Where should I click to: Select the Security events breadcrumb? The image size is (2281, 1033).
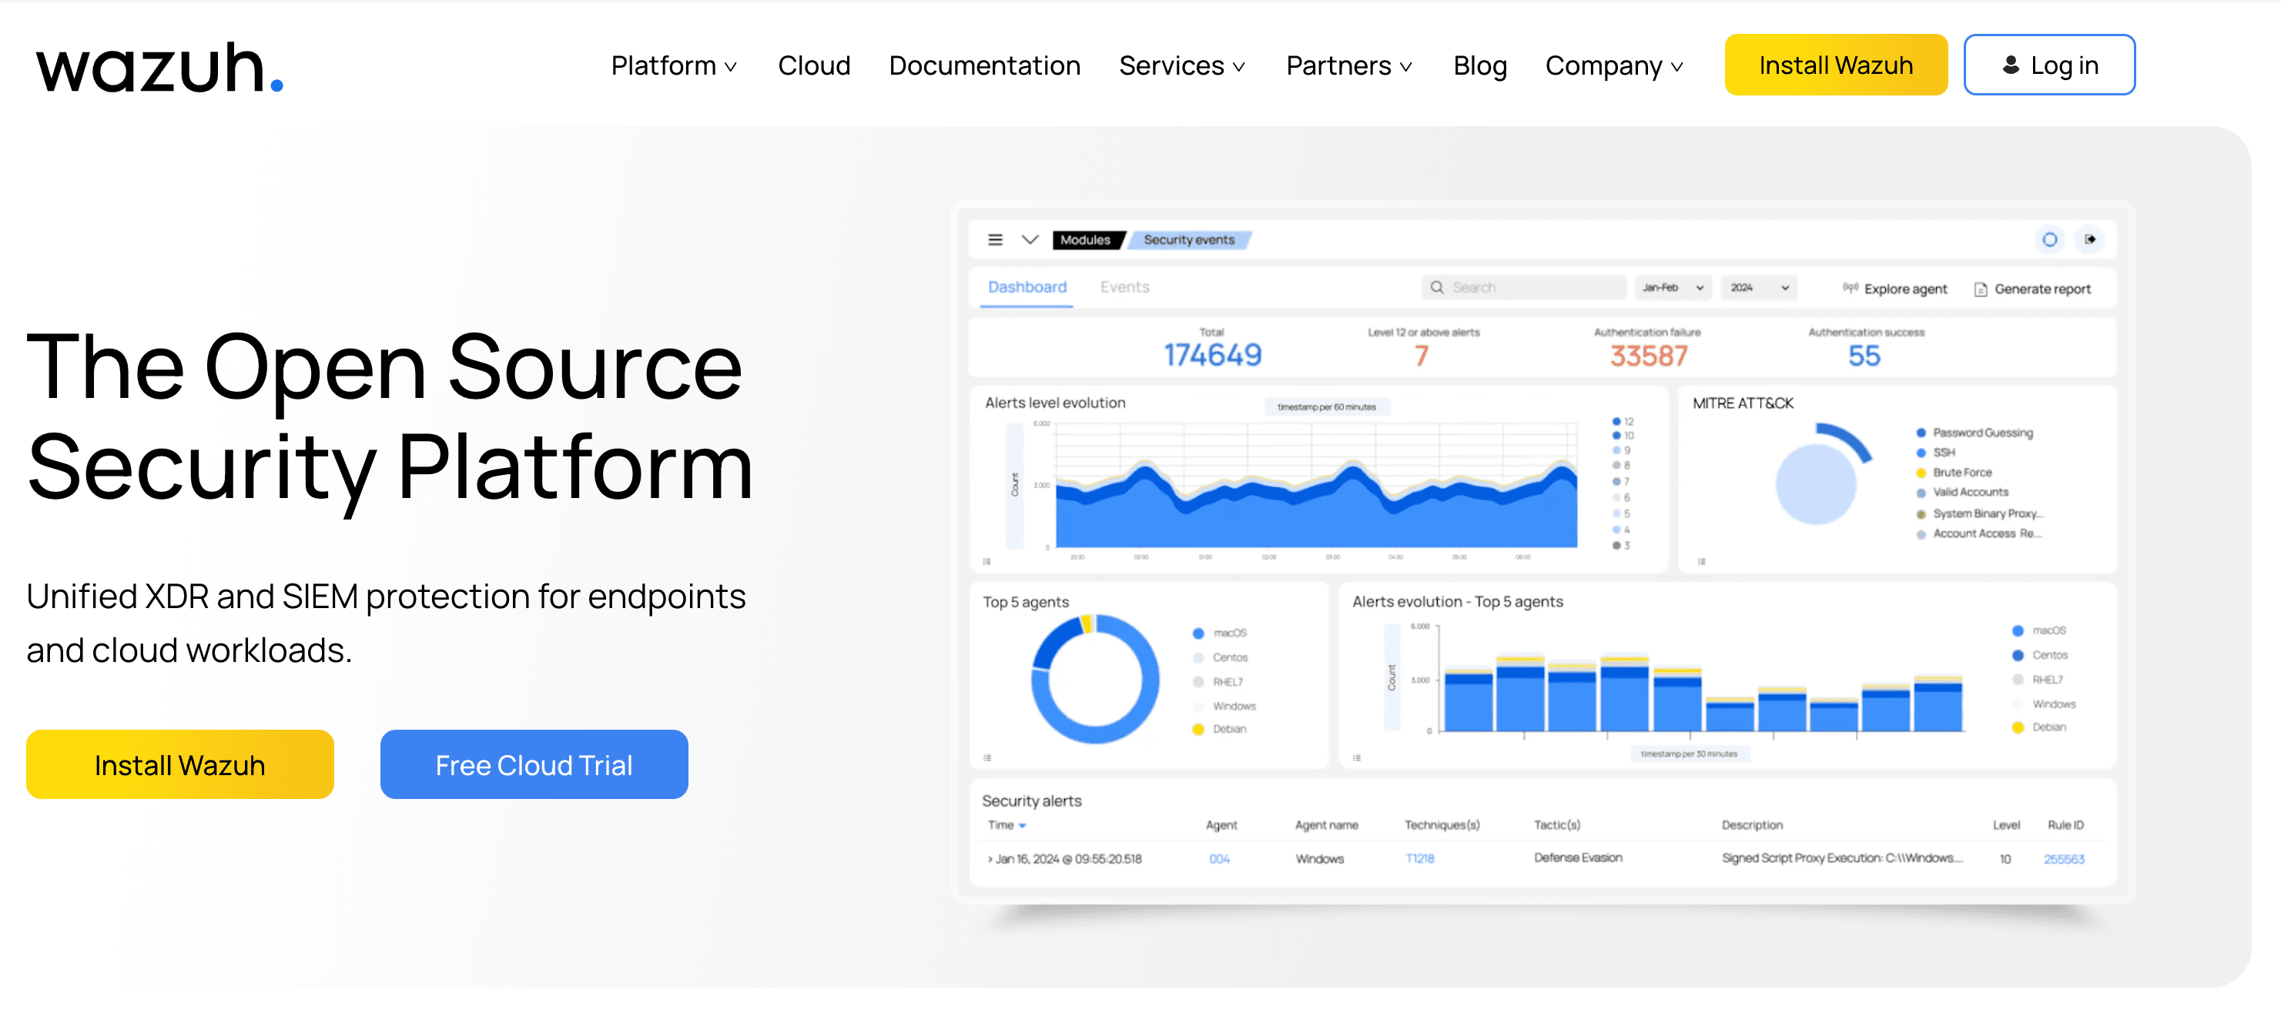click(1188, 240)
